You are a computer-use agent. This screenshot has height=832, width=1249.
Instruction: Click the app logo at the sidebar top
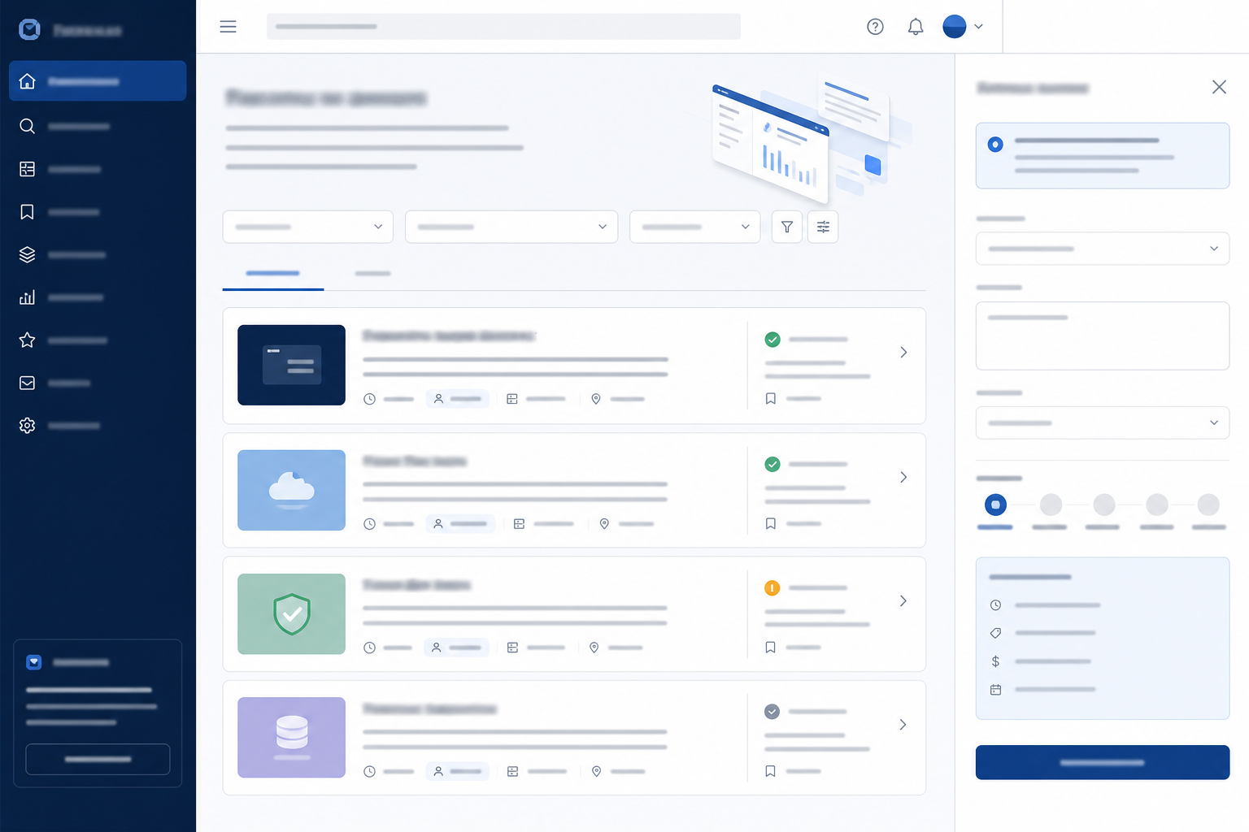pos(29,30)
